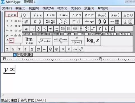This screenshot has height=103, width=135.
Task: Insert the quadratic formula expression
Action: point(61,41)
